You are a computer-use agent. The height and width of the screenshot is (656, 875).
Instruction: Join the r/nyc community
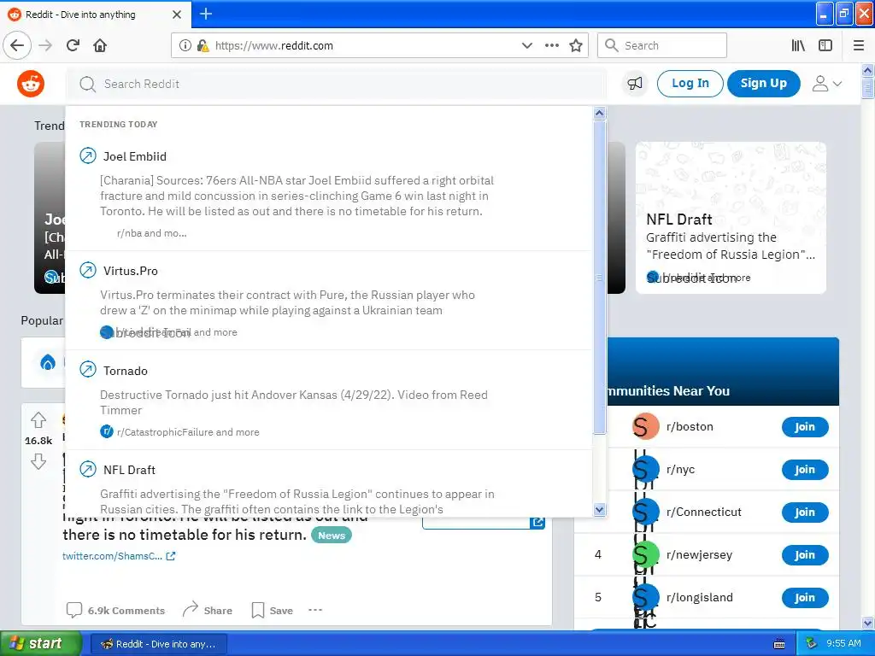click(805, 470)
